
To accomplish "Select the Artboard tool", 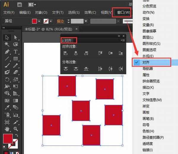I will tap(7, 122).
